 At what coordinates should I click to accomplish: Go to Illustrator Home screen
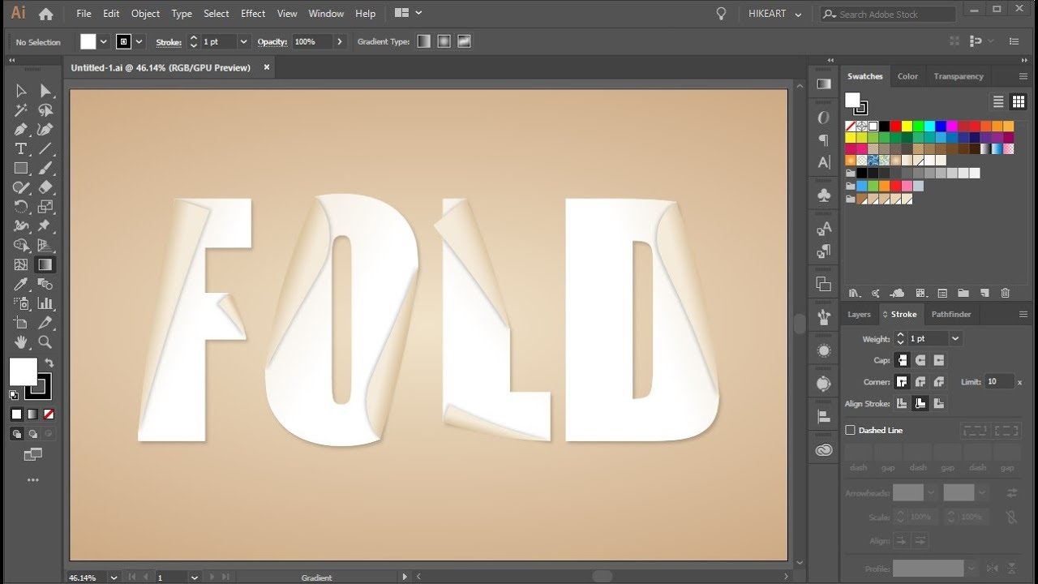(x=45, y=14)
